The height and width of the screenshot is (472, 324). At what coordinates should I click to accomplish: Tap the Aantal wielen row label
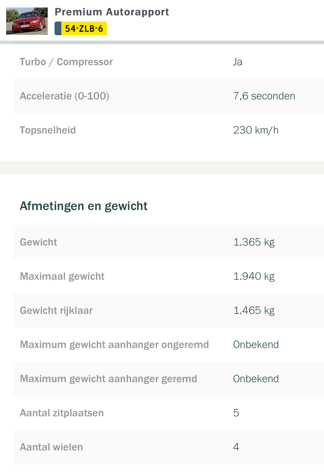pos(51,447)
